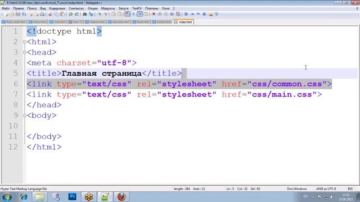
Task: Click the Playback macro icon
Action: point(166,14)
